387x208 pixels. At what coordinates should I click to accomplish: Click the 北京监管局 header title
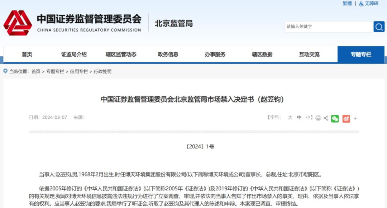pyautogui.click(x=174, y=23)
